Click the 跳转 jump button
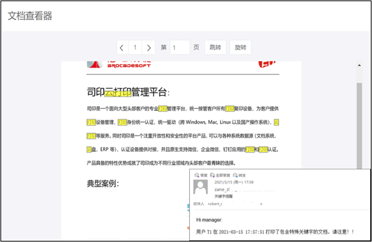 tap(215, 48)
